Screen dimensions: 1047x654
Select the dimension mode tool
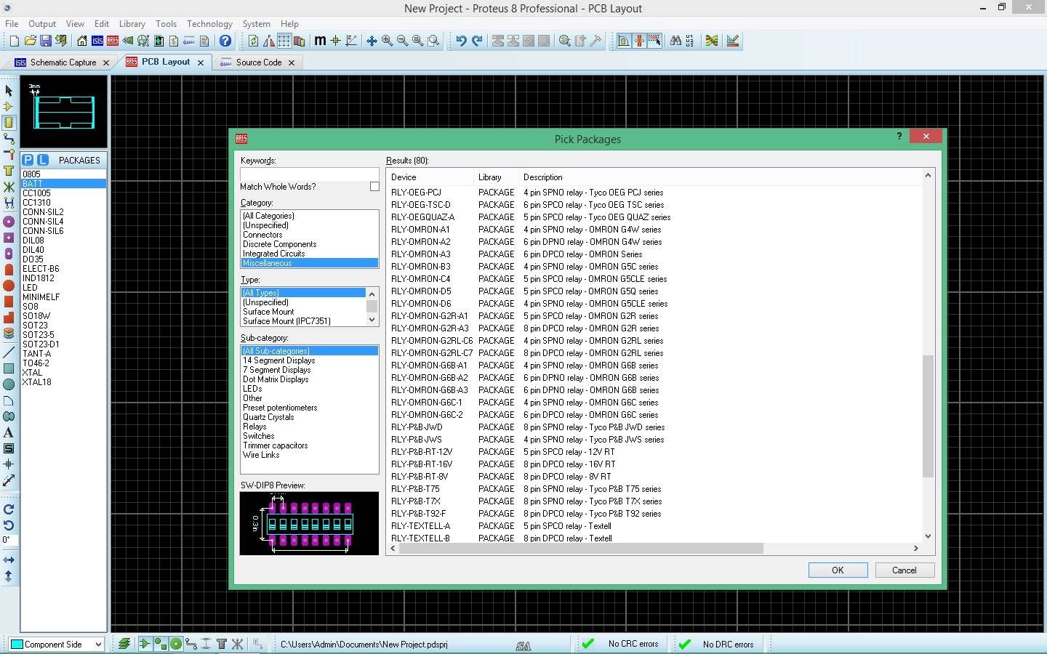9,480
